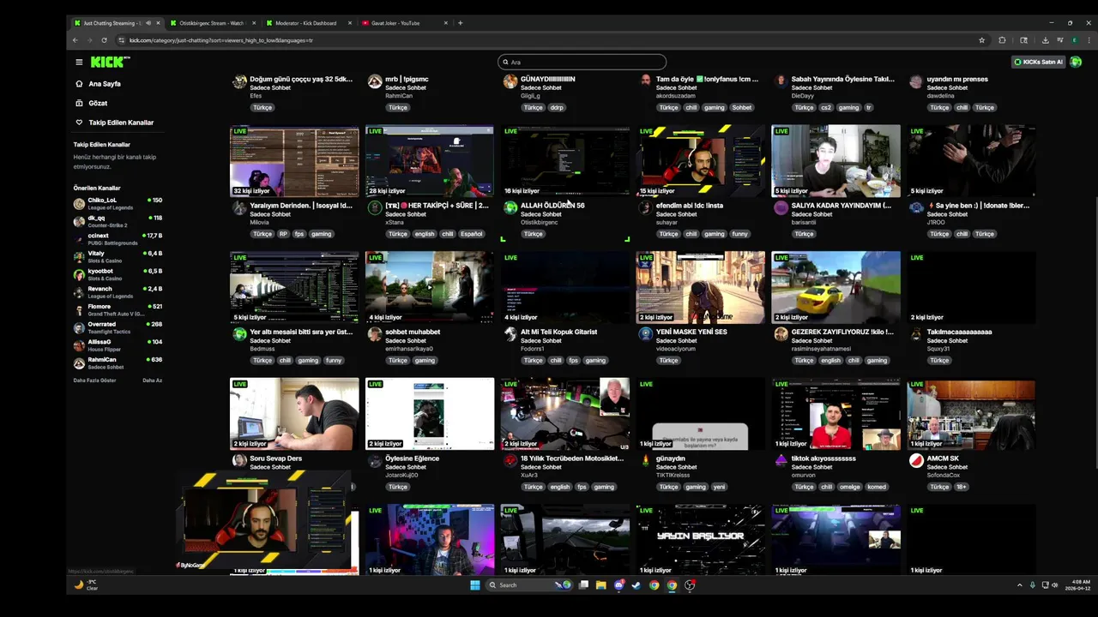1098x617 pixels.
Task: Click the Español tag under xStana
Action: tap(471, 234)
